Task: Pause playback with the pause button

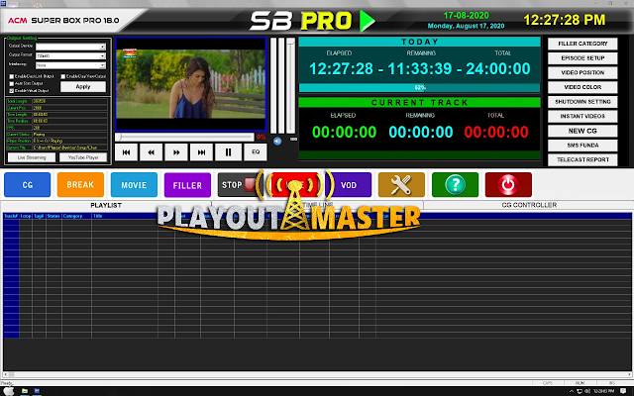Action: pos(228,152)
